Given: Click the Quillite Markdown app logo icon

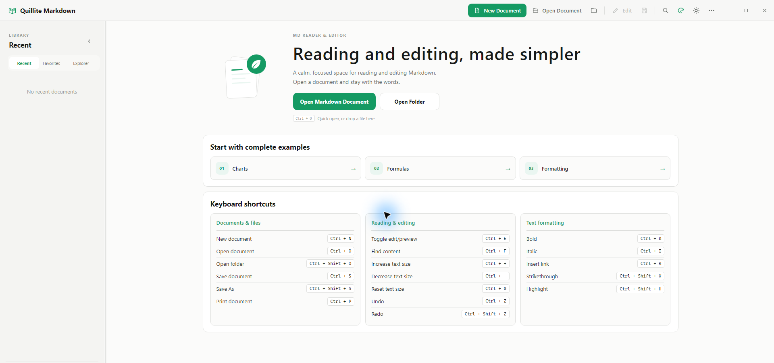Looking at the screenshot, I should pyautogui.click(x=12, y=11).
